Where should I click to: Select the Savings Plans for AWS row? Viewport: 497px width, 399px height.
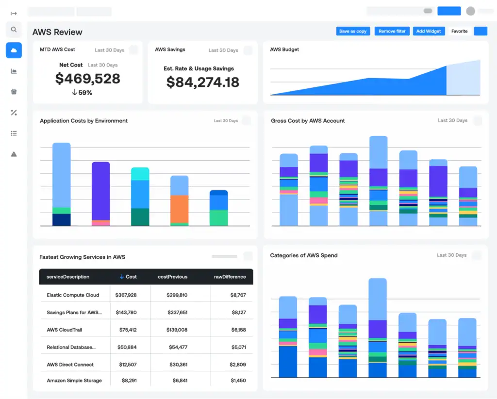point(146,312)
